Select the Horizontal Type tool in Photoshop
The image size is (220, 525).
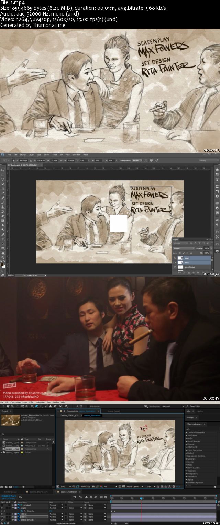pos(3,239)
